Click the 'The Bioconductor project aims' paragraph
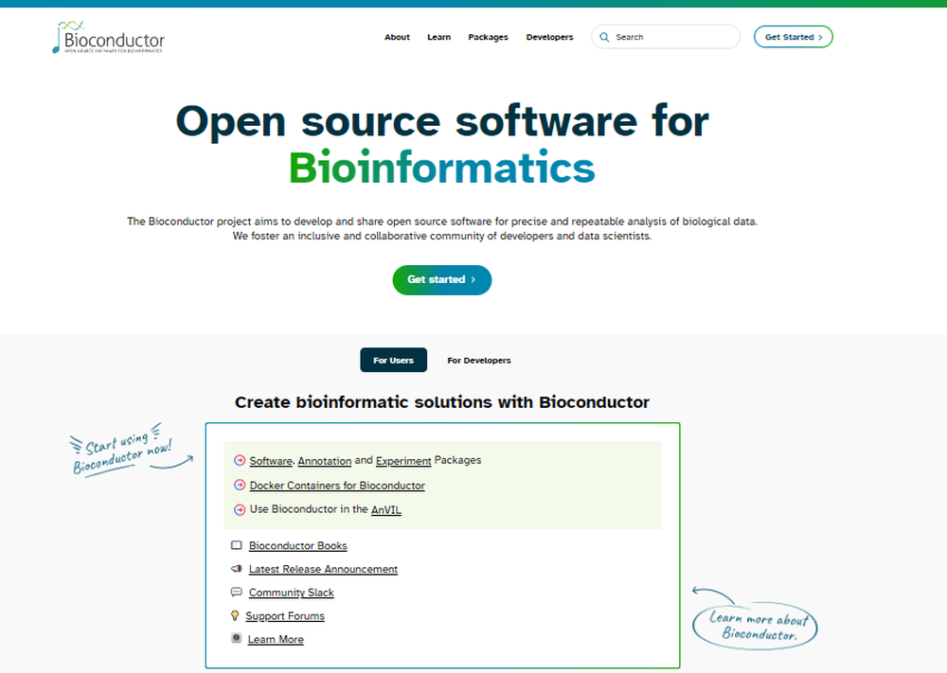Image resolution: width=947 pixels, height=673 pixels. click(442, 229)
